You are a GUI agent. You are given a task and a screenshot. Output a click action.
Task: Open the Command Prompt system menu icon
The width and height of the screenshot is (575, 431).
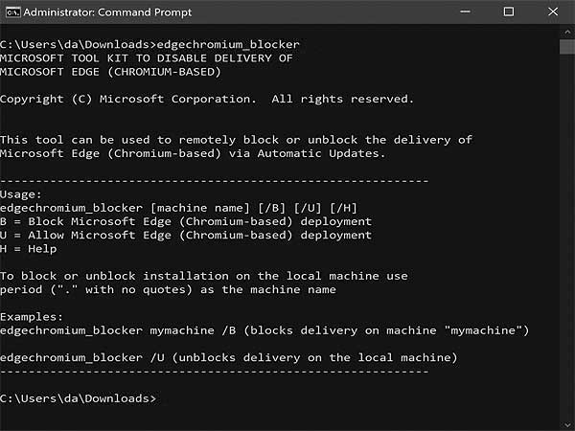coord(13,12)
